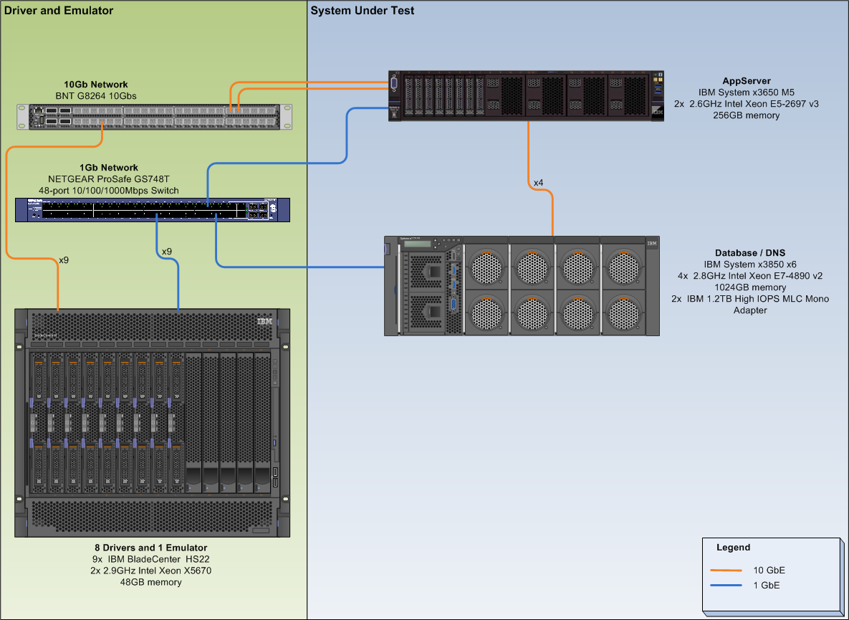Select the "System Under Test" section header
The height and width of the screenshot is (620, 849).
click(363, 11)
